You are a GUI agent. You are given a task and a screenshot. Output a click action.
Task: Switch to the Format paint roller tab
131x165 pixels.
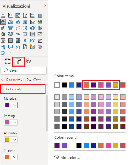pyautogui.click(x=18, y=61)
